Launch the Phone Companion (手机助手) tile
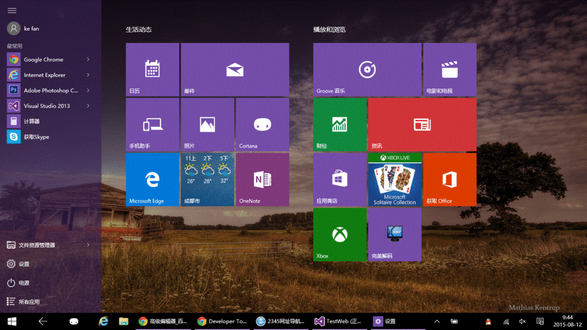 (x=153, y=124)
